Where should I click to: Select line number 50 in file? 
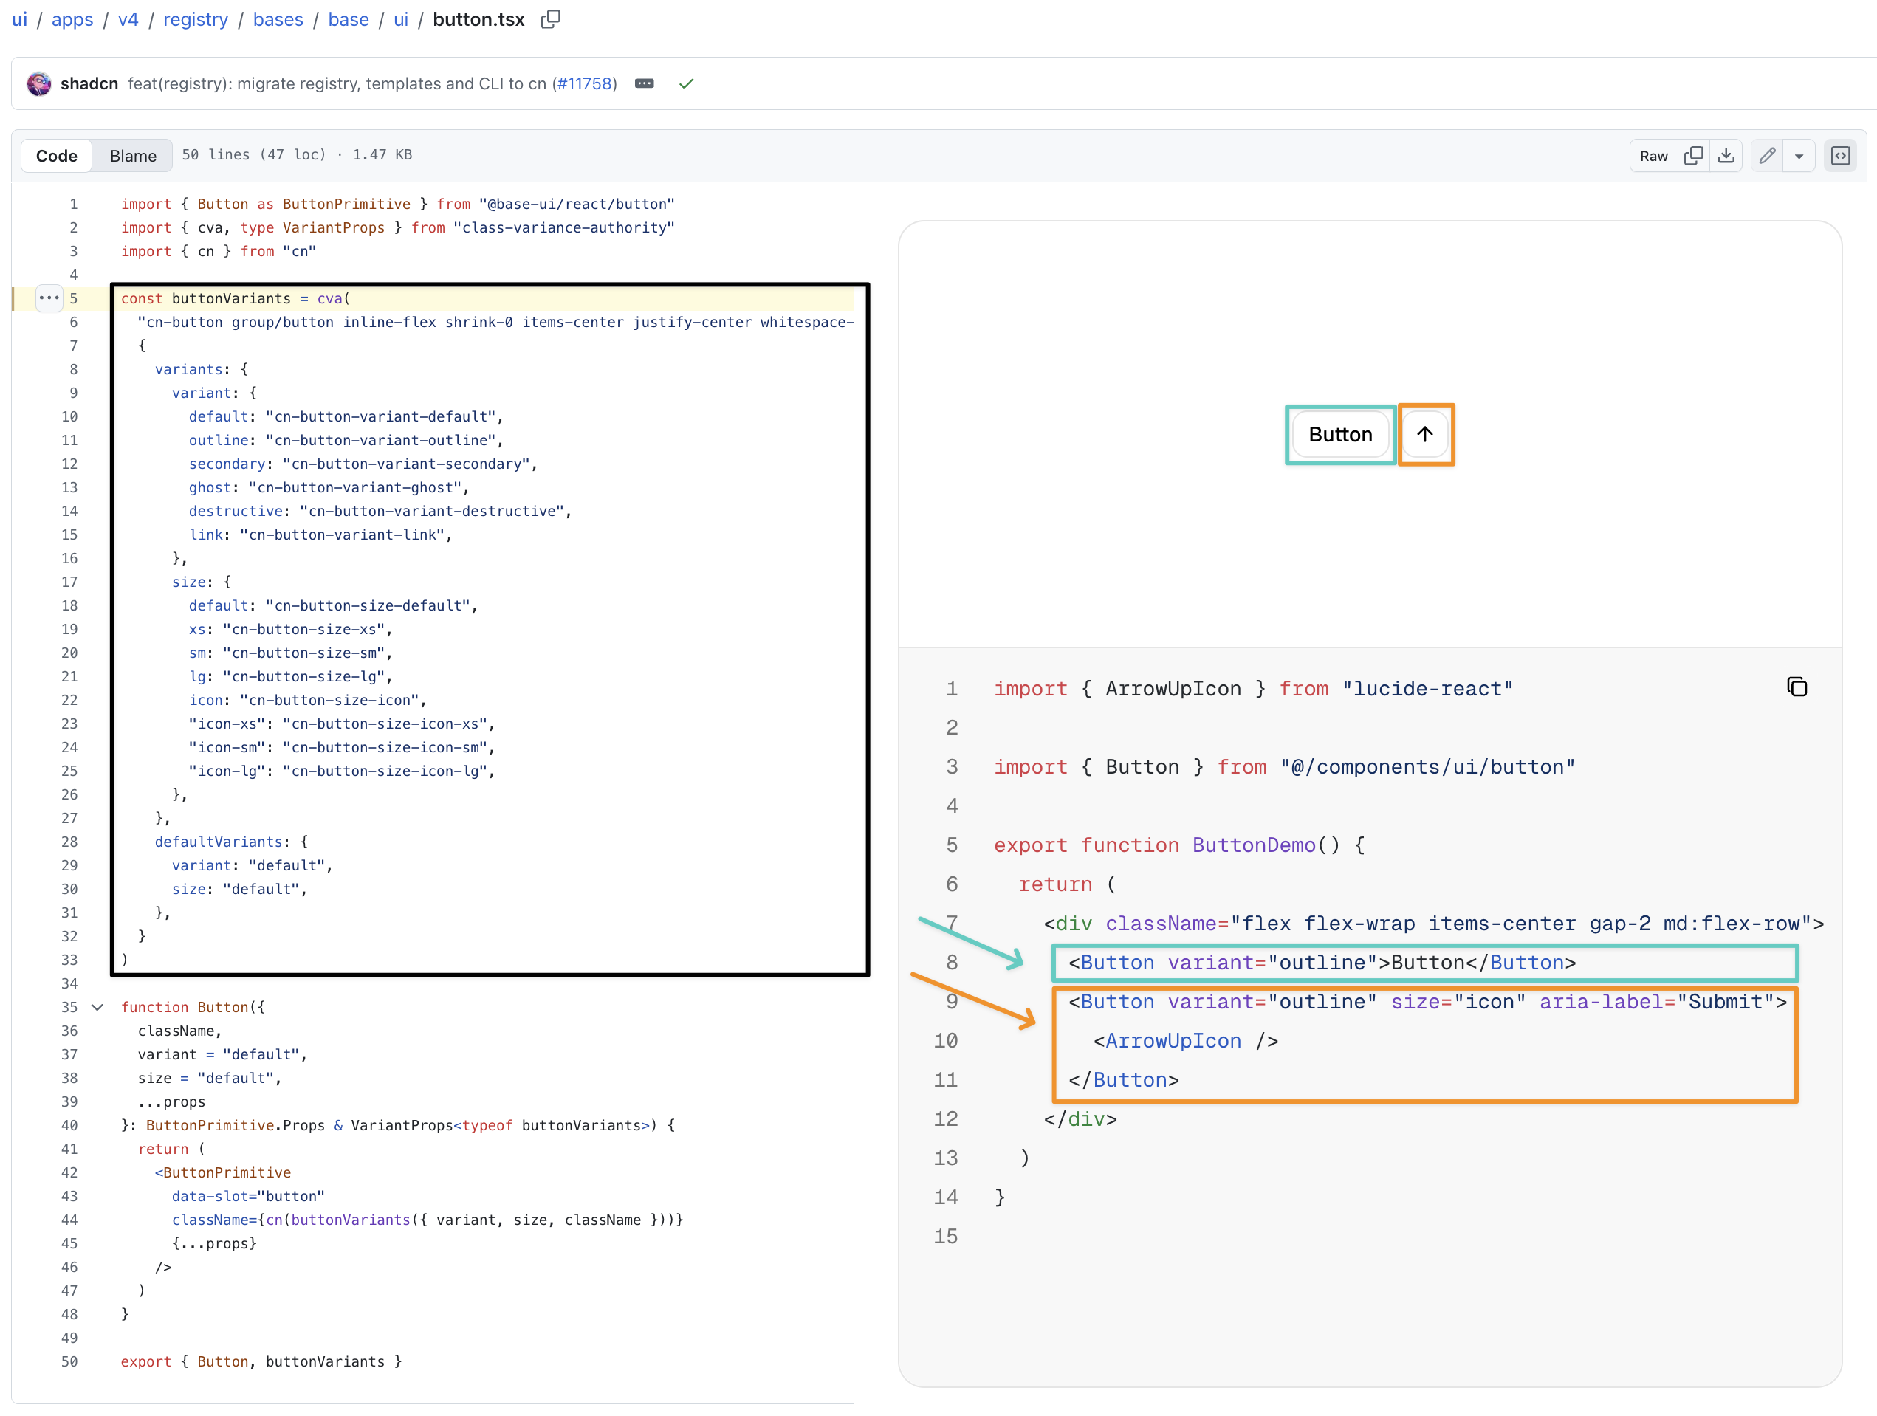tap(69, 1361)
